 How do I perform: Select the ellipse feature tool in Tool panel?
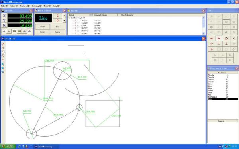234,22
